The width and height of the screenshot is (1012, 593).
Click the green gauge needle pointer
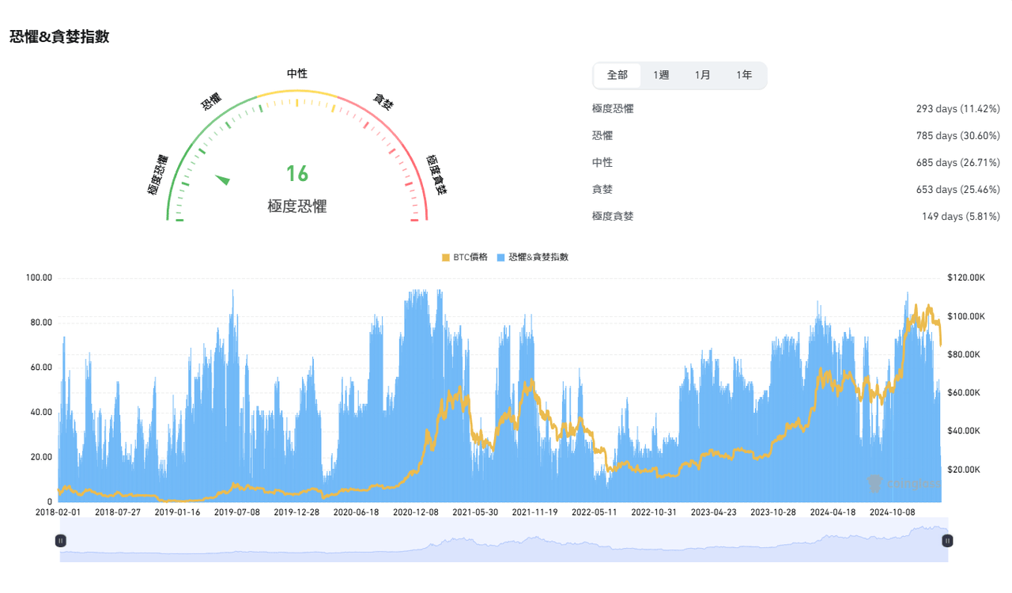(x=224, y=180)
